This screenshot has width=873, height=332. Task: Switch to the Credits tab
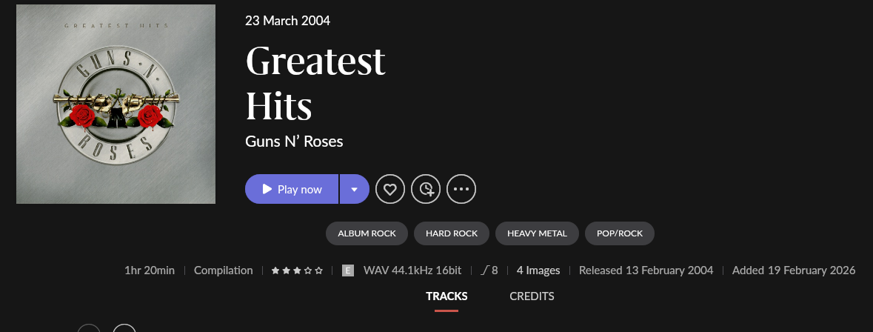(532, 296)
